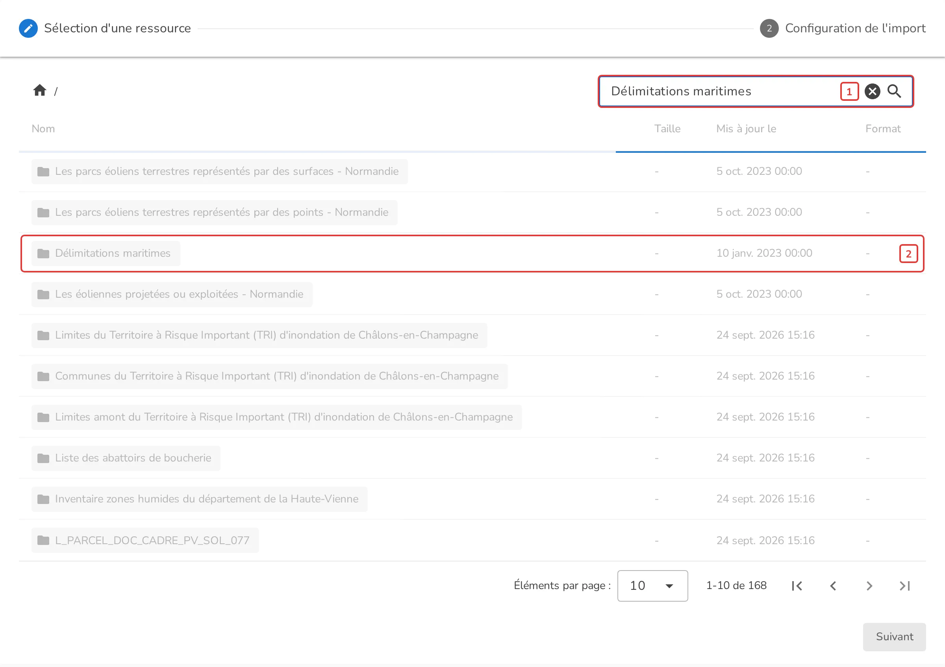The height and width of the screenshot is (667, 945).
Task: Click the pencil step icon for Sélection d'une ressource
Action: click(x=28, y=28)
